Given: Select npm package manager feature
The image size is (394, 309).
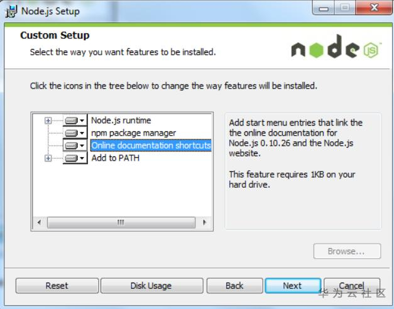Looking at the screenshot, I should [x=133, y=133].
